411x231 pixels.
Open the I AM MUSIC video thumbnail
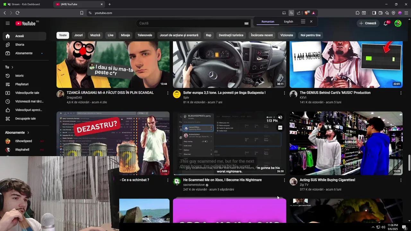(x=346, y=64)
